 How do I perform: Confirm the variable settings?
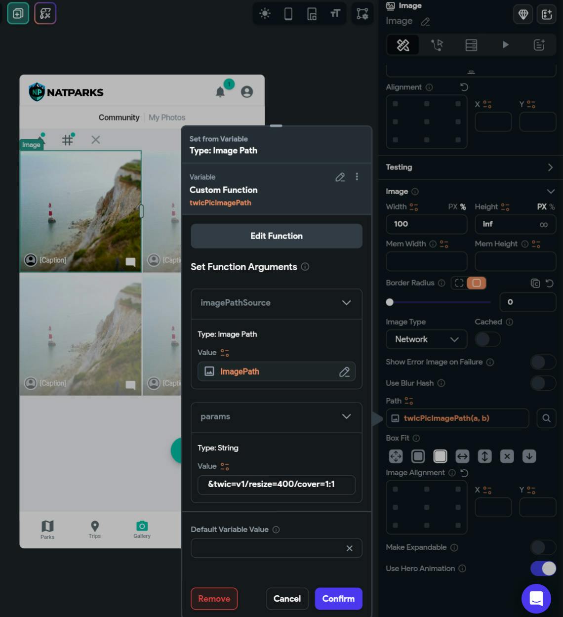339,599
